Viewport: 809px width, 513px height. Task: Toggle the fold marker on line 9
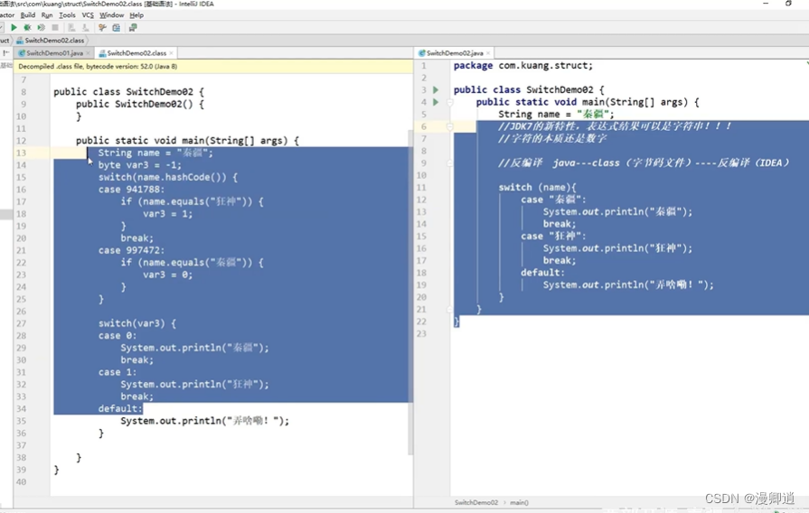pyautogui.click(x=449, y=163)
